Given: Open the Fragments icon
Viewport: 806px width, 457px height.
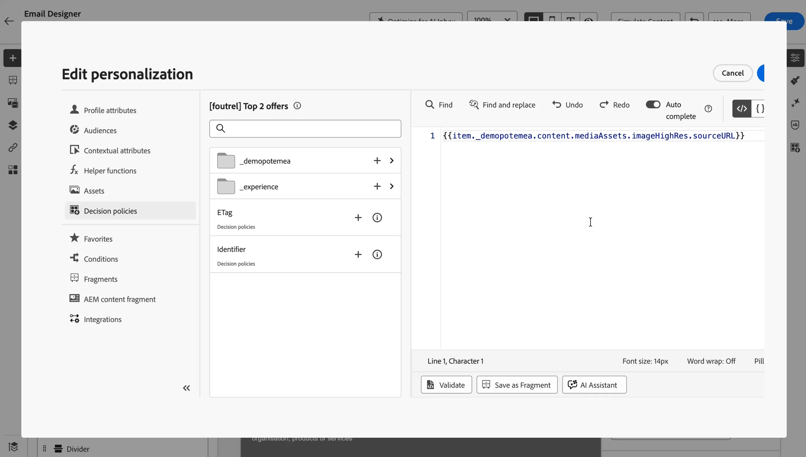Looking at the screenshot, I should 74,278.
